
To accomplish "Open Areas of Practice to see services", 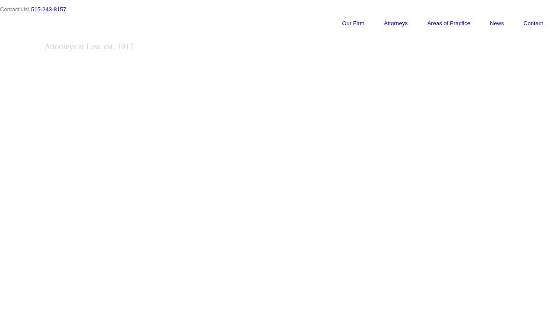I will click(x=448, y=23).
